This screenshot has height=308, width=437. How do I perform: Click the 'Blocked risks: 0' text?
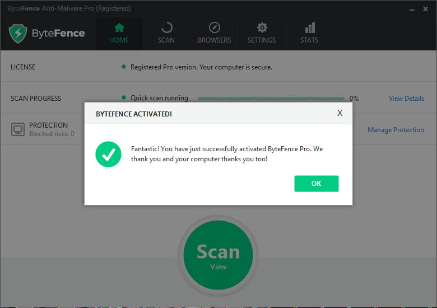coord(52,134)
